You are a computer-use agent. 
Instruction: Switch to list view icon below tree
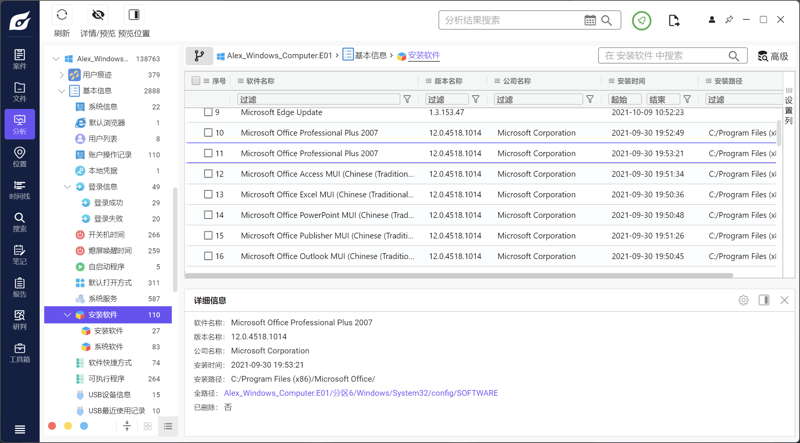[168, 426]
